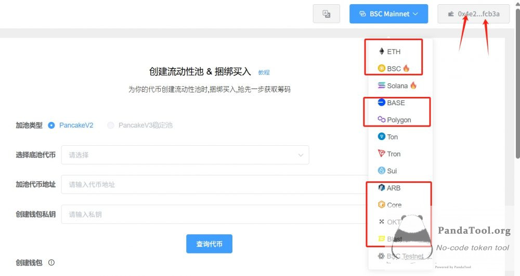The height and width of the screenshot is (276, 520).
Task: Click the chevron in 请选择 dropdown
Action: click(301, 155)
